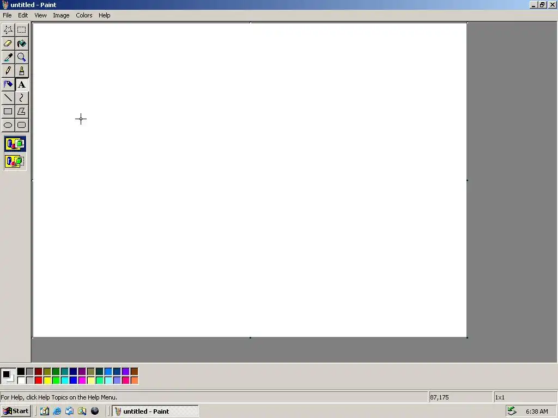The height and width of the screenshot is (418, 558).
Task: Open the Edit menu
Action: click(x=23, y=15)
